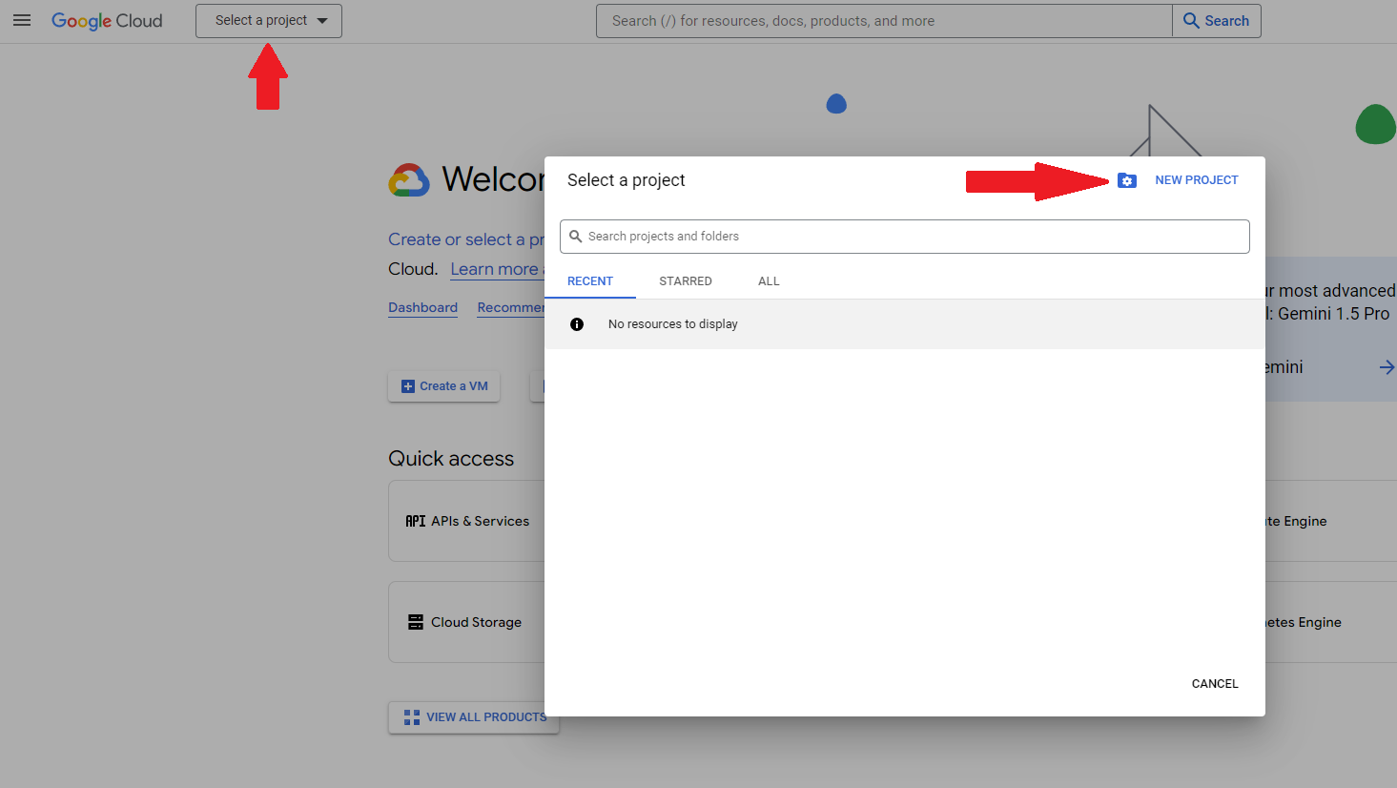Click the arrow icon in Gemini banner
The height and width of the screenshot is (788, 1397).
click(1387, 367)
